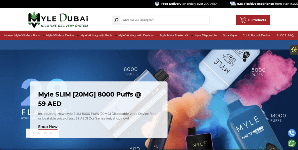Click the blue phone call icon
Screen dimensions: 298x150
(x=291, y=133)
